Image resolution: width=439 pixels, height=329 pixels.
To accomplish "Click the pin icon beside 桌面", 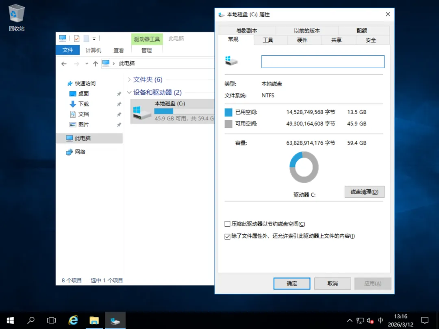I will (119, 94).
